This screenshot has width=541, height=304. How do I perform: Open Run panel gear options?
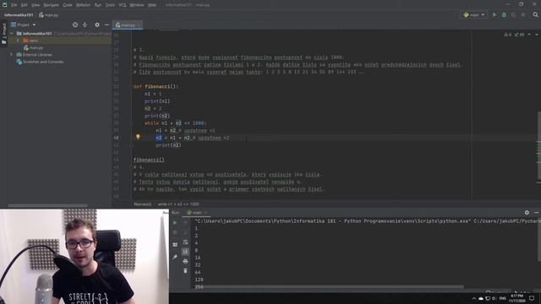point(527,213)
